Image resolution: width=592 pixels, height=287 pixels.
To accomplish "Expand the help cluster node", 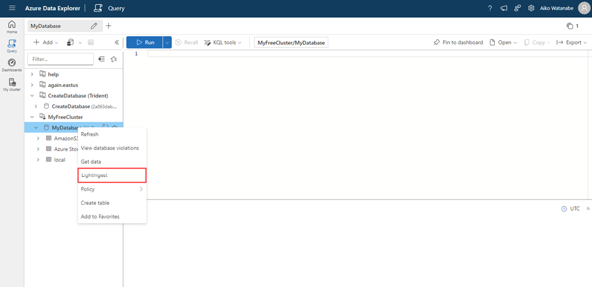I will tap(32, 75).
